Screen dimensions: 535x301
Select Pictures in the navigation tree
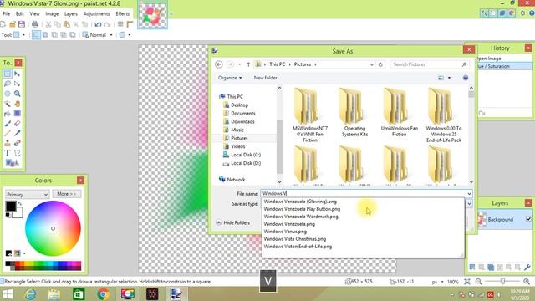click(239, 138)
